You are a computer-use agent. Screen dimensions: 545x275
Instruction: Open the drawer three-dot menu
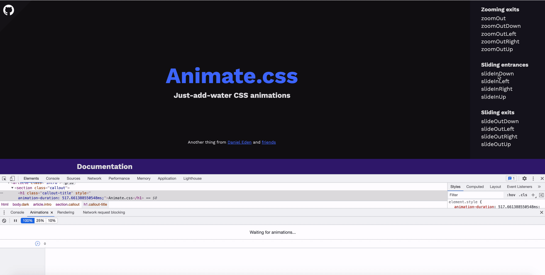click(4, 212)
